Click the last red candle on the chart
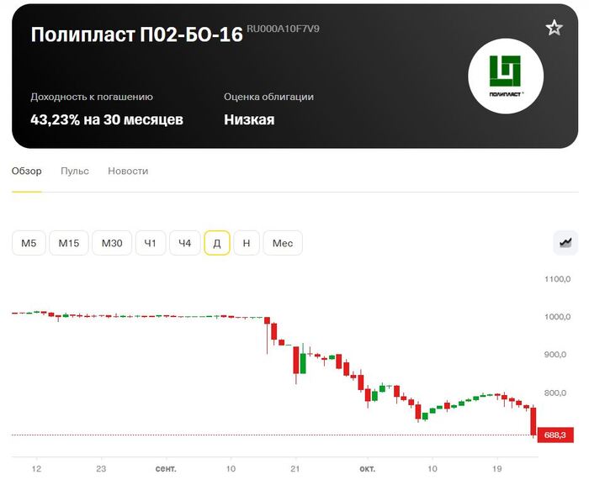 pos(533,421)
